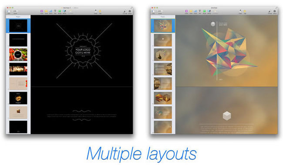Select the last black thumbnail in left window
The width and height of the screenshot is (283, 165).
pyautogui.click(x=18, y=127)
